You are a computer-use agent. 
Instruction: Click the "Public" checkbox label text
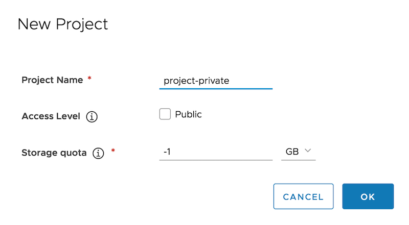click(188, 114)
